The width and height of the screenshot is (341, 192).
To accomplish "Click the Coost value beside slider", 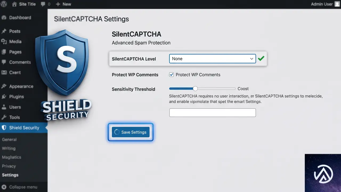I will 243,89.
